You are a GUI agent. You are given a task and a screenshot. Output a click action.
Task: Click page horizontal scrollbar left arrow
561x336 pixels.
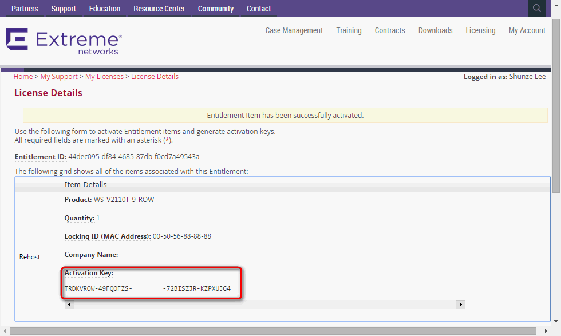pos(5,331)
